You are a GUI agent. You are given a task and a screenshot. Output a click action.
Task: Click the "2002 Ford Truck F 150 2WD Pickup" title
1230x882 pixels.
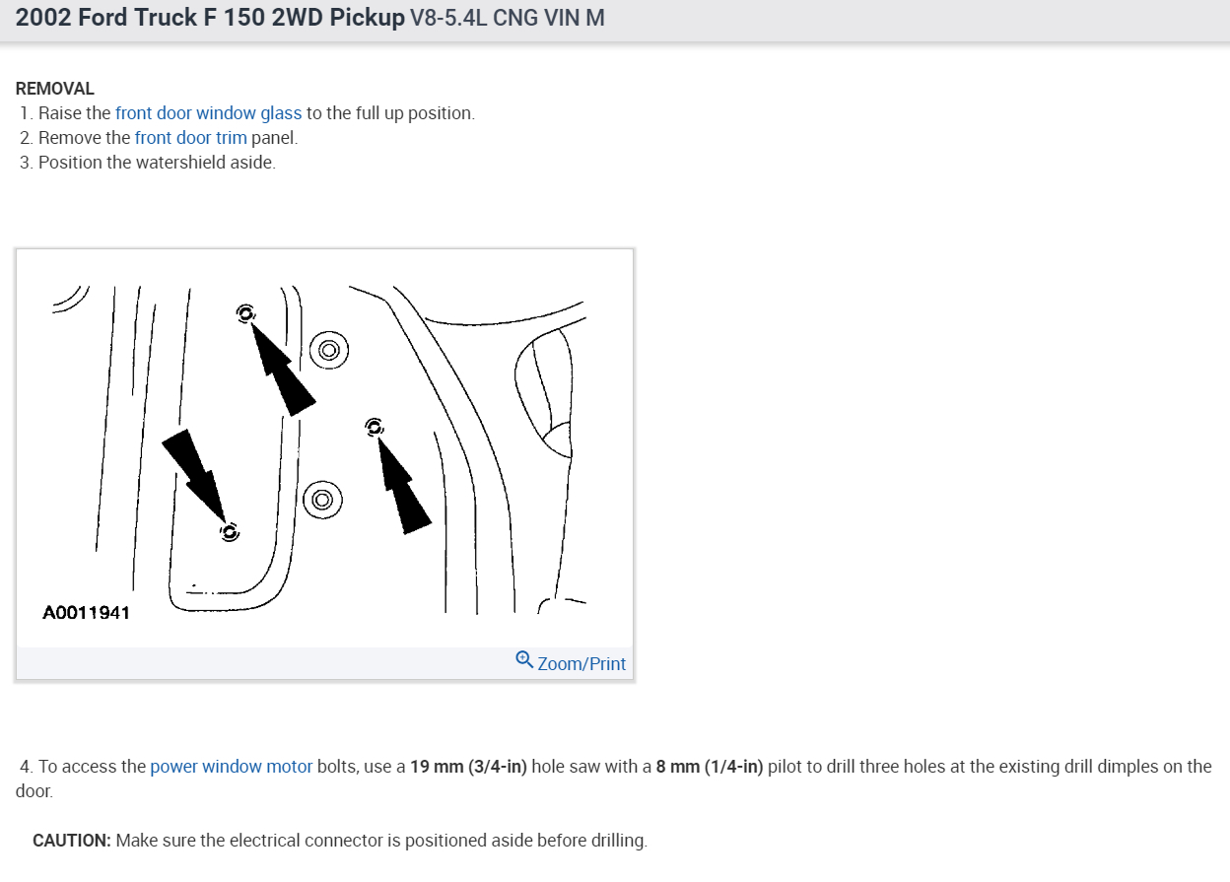[x=210, y=18]
